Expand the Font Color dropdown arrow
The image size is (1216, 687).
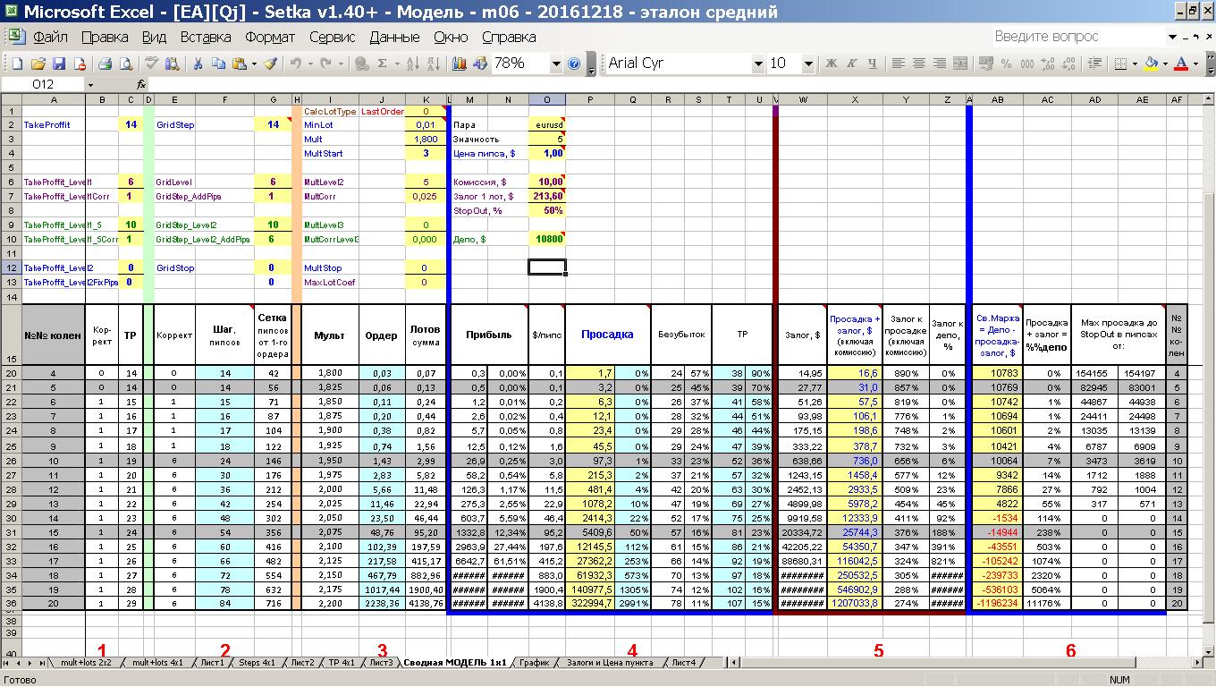pos(1196,64)
